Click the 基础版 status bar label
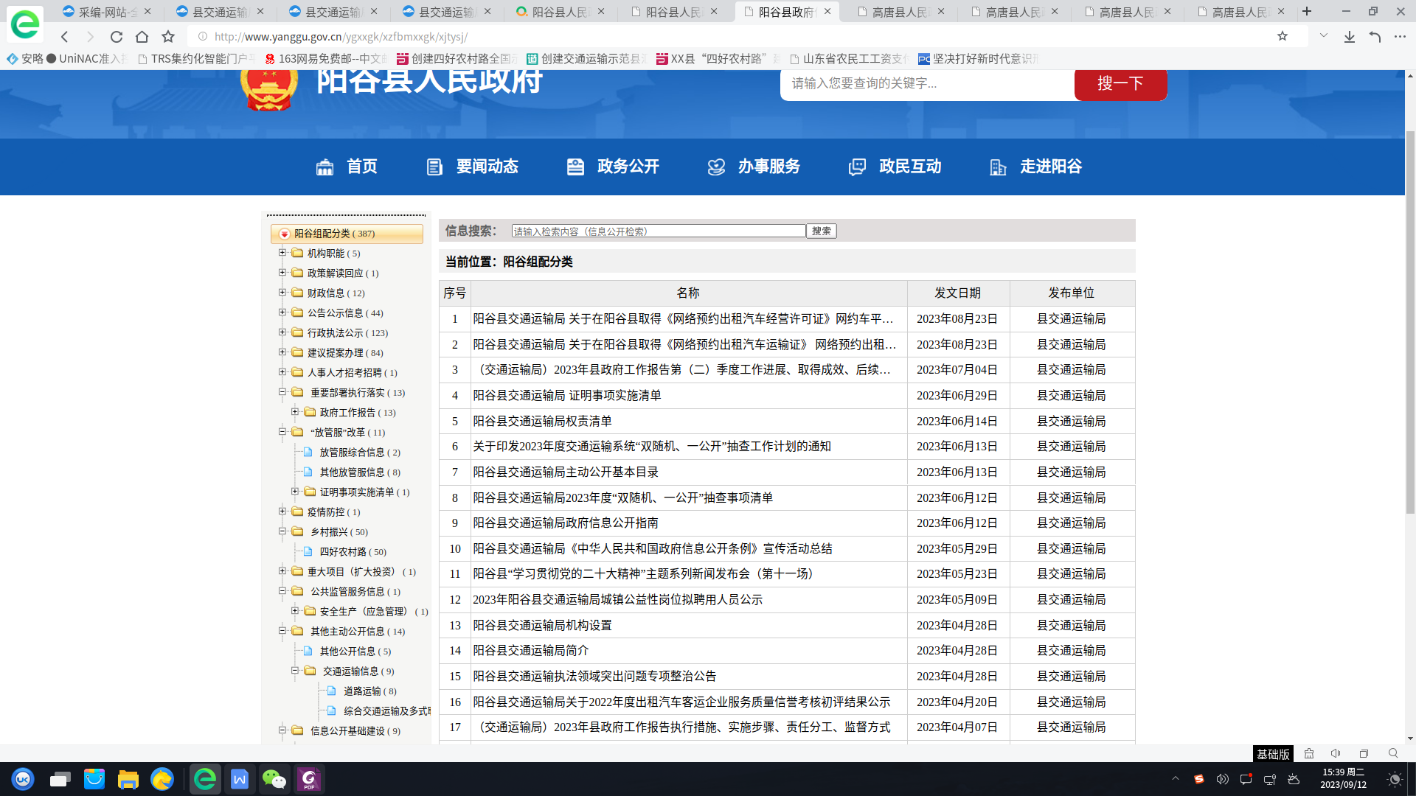The image size is (1416, 796). click(x=1273, y=754)
